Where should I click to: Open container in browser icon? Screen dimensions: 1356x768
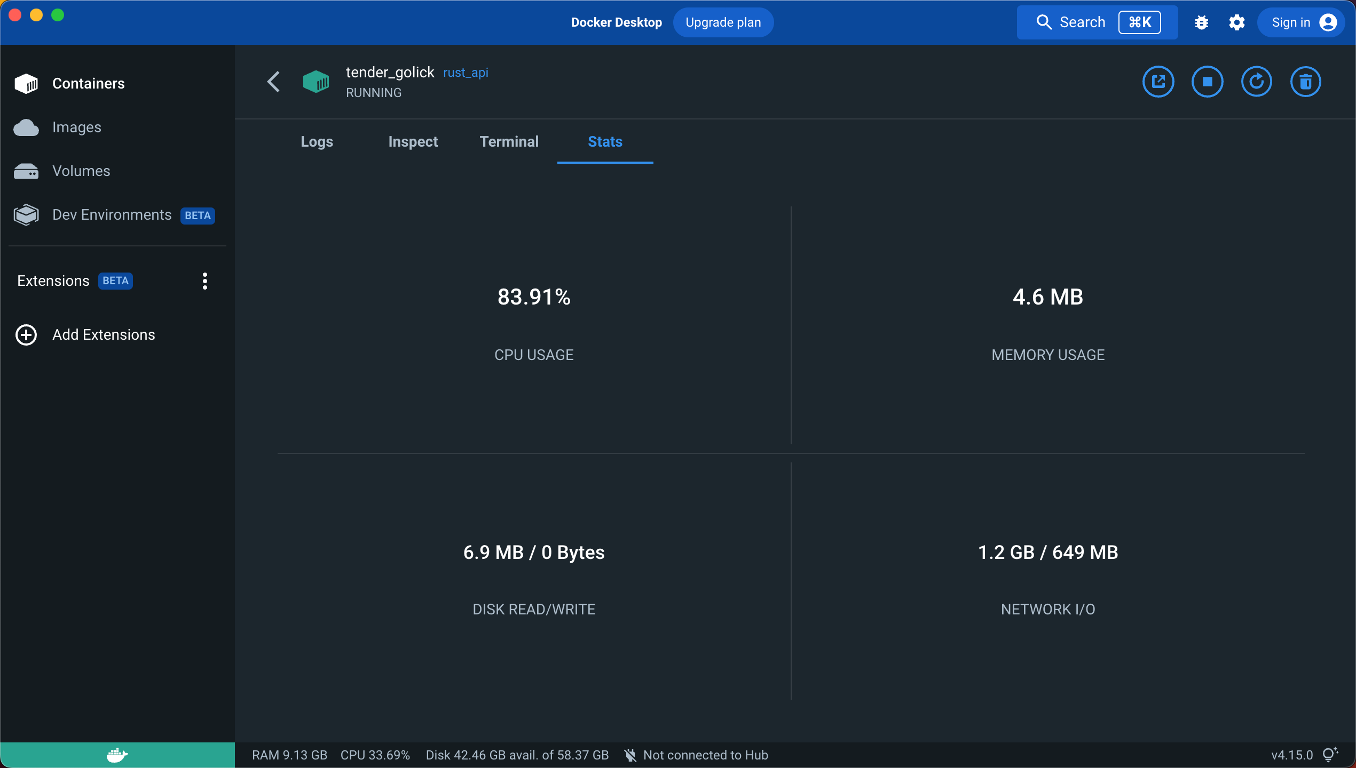click(x=1158, y=82)
